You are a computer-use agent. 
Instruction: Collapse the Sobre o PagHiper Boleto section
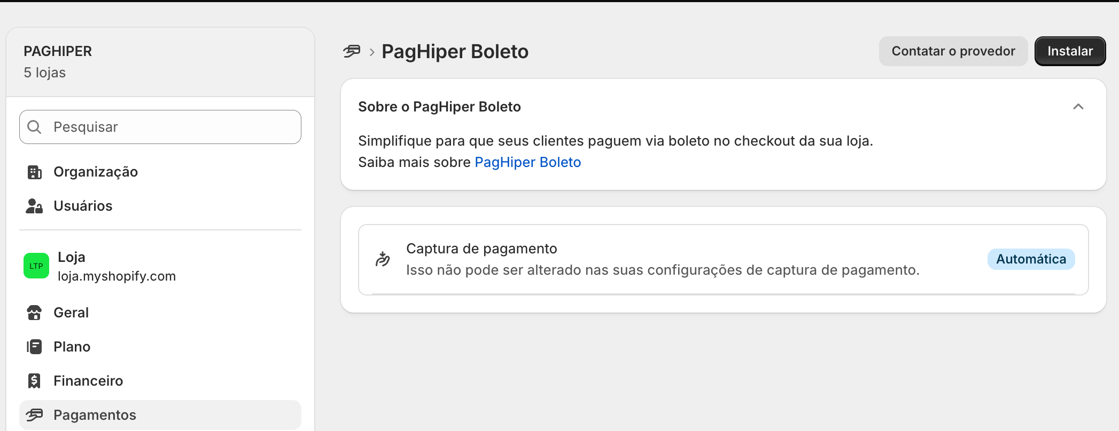[1078, 107]
